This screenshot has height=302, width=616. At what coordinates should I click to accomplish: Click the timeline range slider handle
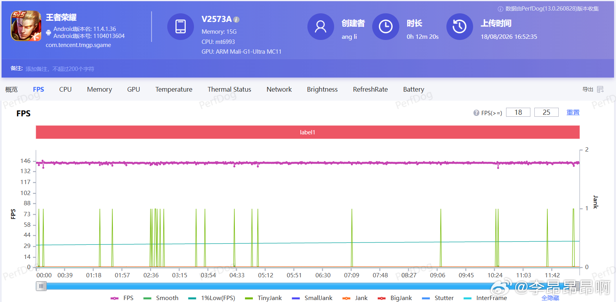[41, 286]
